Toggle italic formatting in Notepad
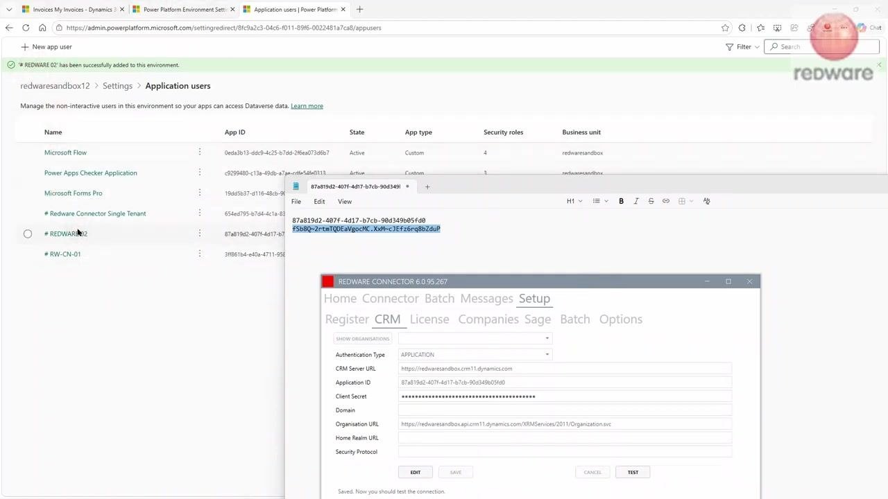This screenshot has height=499, width=888. pyautogui.click(x=636, y=201)
